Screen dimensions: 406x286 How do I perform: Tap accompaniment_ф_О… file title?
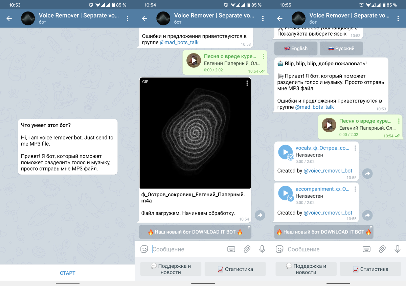click(322, 189)
